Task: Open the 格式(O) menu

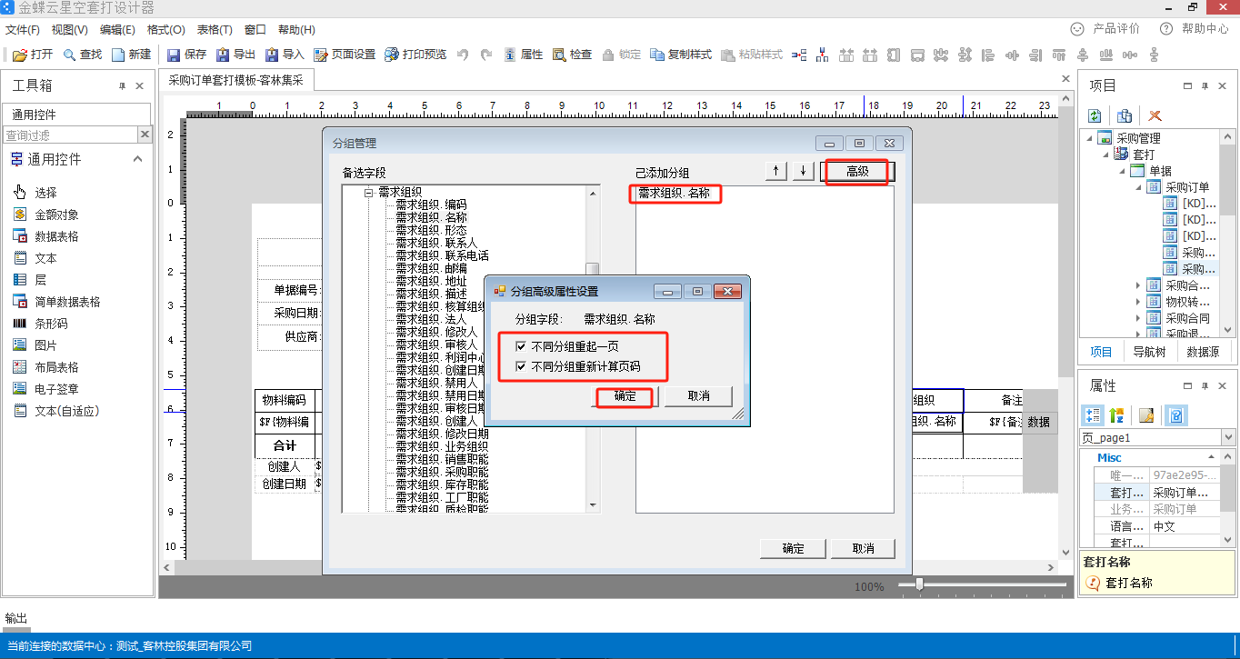Action: click(x=165, y=30)
